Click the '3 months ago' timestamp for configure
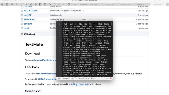The height and width of the screenshot is (95, 169). click(142, 24)
